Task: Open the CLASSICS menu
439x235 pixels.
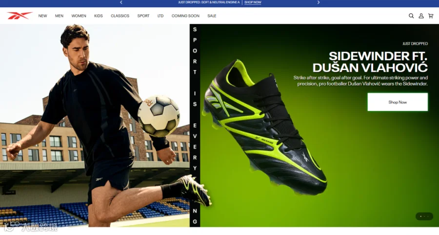Action: pos(120,16)
